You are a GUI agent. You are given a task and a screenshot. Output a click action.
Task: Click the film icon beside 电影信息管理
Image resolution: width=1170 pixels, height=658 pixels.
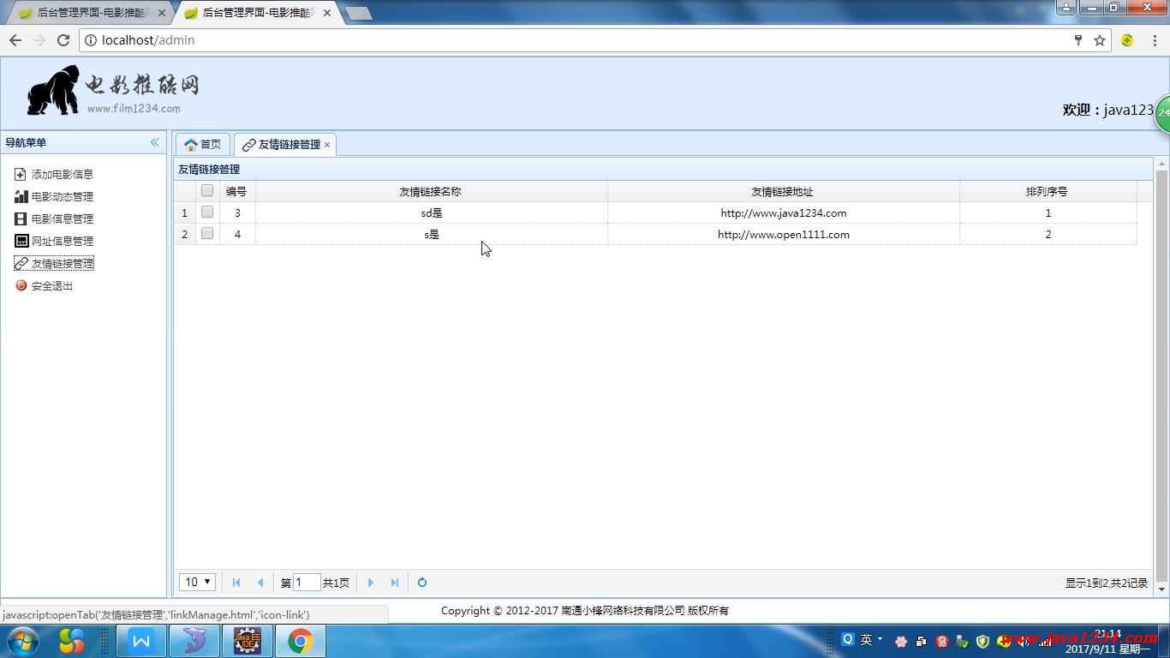[21, 219]
